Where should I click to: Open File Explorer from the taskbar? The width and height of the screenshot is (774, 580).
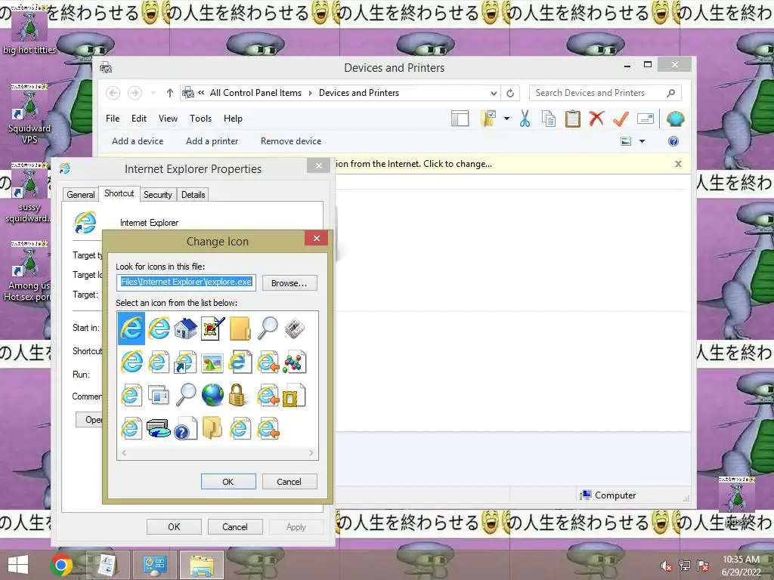(202, 565)
